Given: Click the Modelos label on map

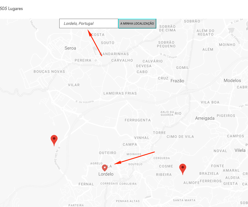Looking at the screenshot, I should coord(232,80).
